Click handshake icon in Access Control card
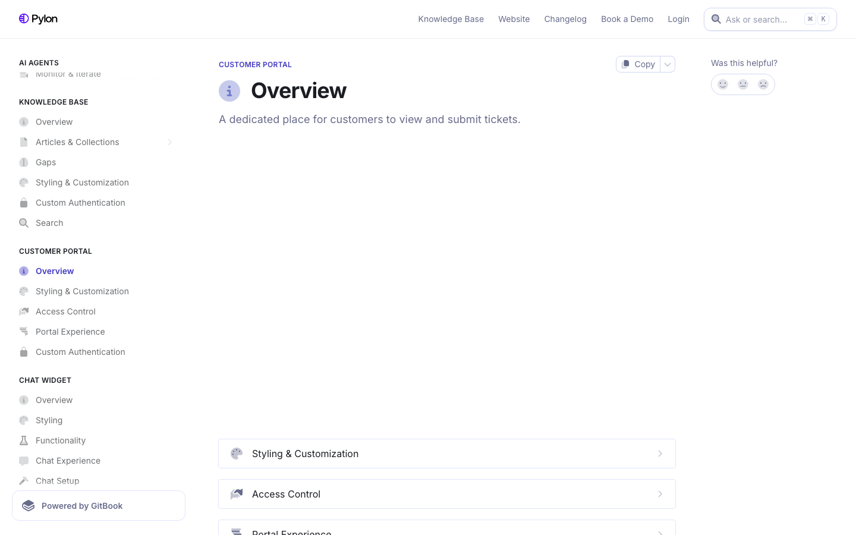 tap(237, 494)
